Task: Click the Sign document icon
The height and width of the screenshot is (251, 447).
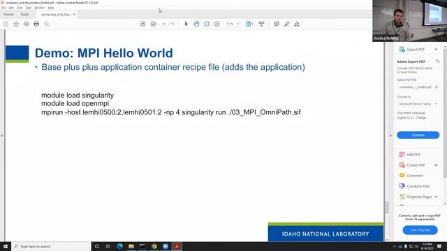Action: [297, 24]
